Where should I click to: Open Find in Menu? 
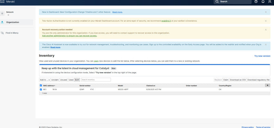[x=12, y=33]
